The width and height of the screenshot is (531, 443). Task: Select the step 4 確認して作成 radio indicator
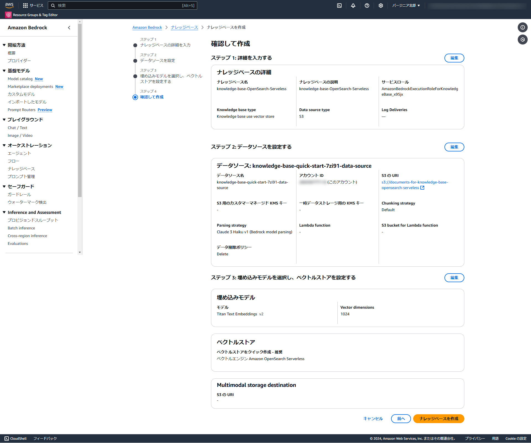click(135, 97)
